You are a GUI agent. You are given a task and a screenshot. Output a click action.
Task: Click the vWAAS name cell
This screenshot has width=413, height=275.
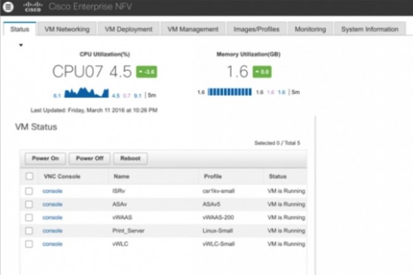point(122,218)
